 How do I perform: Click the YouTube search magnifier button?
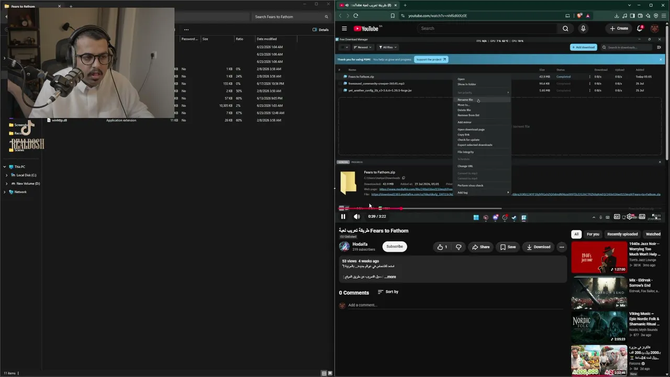point(565,28)
